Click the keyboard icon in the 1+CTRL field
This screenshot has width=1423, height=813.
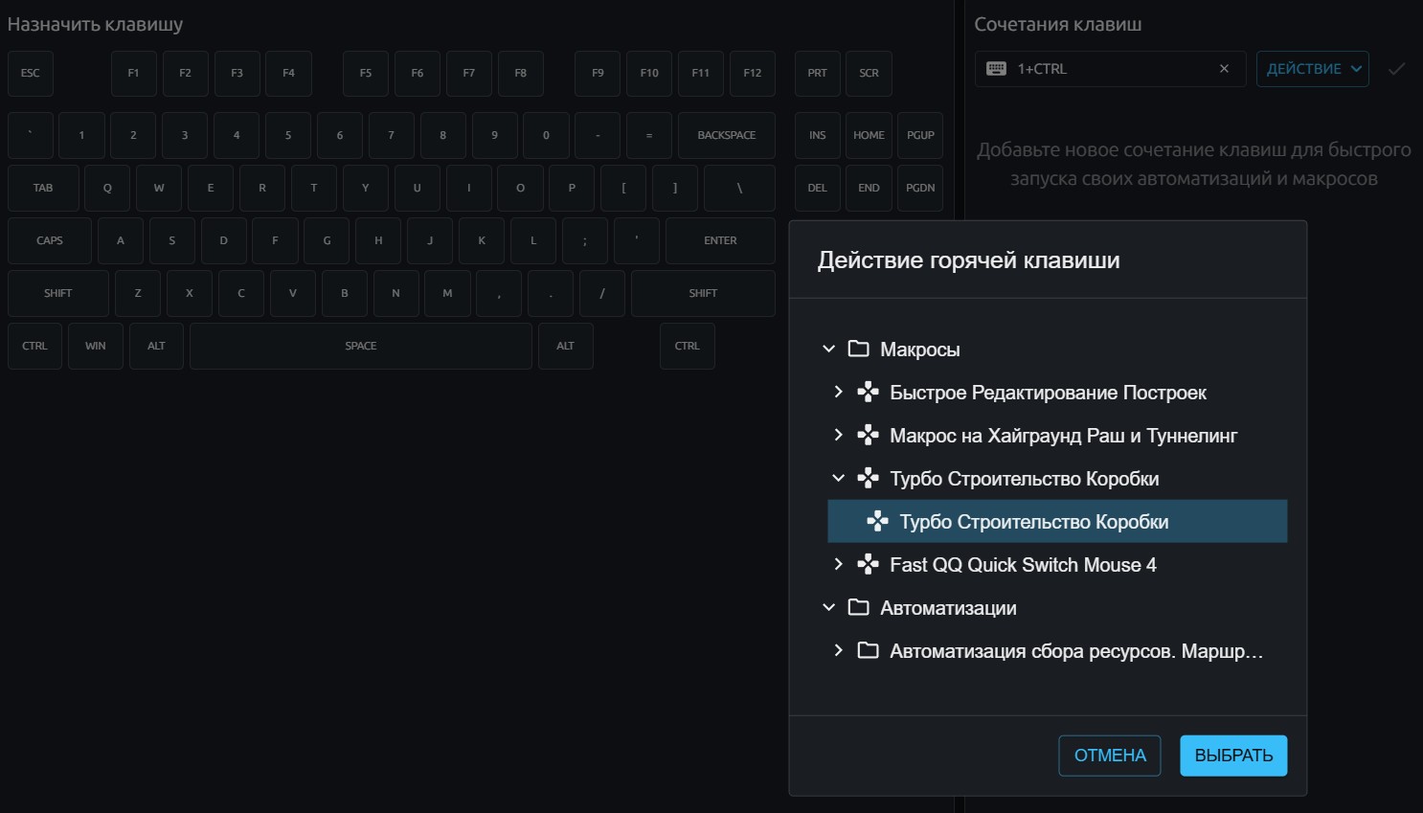click(x=996, y=69)
